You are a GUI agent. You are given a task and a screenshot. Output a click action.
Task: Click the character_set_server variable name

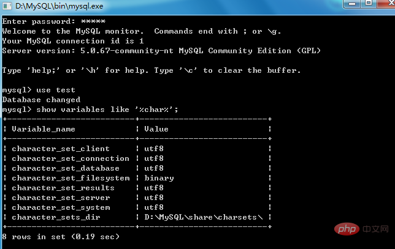[61, 198]
